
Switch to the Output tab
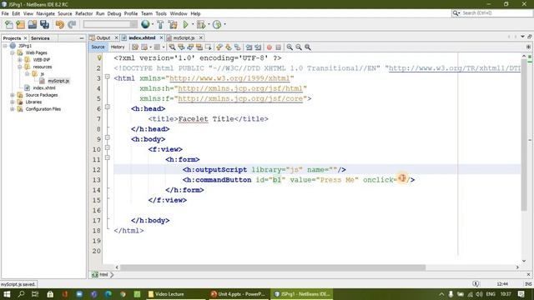[103, 37]
